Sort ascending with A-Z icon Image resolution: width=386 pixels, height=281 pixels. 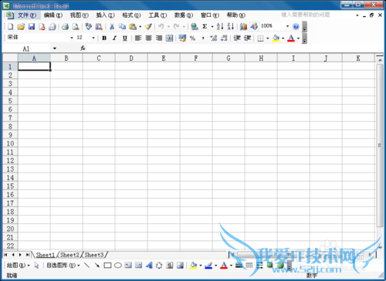pyautogui.click(x=220, y=26)
